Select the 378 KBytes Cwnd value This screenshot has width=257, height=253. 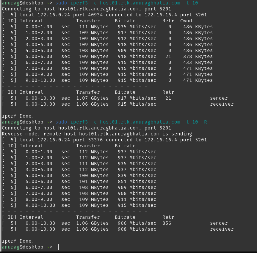pyautogui.click(x=198, y=57)
